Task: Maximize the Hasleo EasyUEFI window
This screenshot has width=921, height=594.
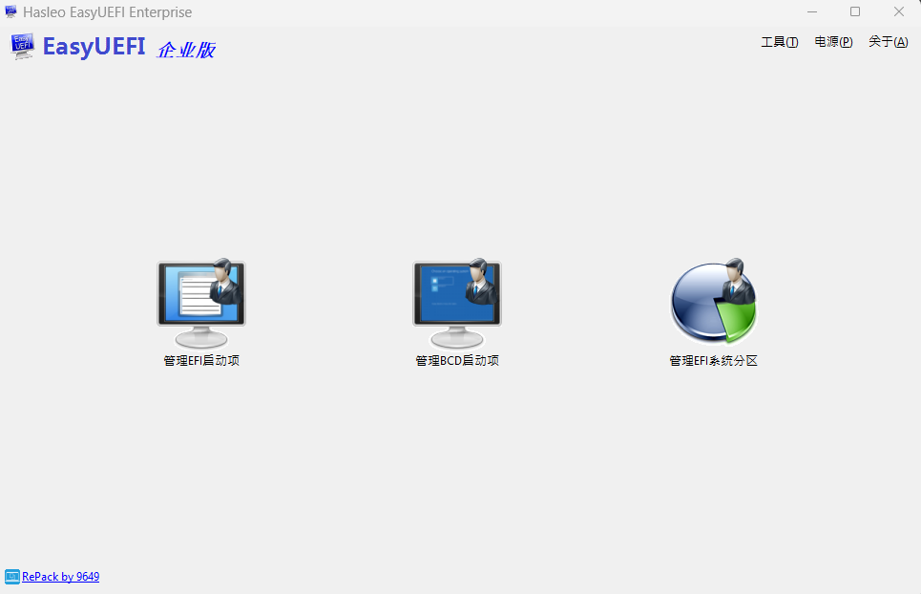Action: 855,11
